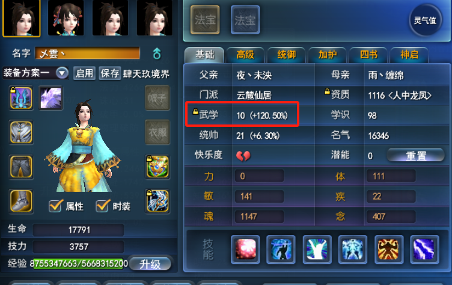Click the orange muscular figure skill icon
Viewport: 452px width, 285px height.
coord(388,250)
